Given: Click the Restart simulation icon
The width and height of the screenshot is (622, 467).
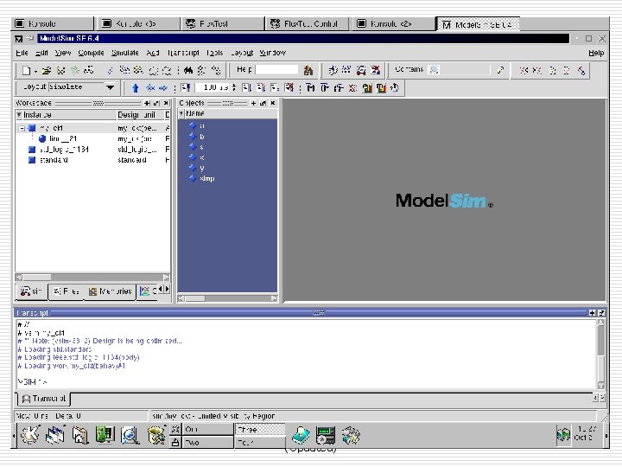Looking at the screenshot, I should pyautogui.click(x=185, y=87).
